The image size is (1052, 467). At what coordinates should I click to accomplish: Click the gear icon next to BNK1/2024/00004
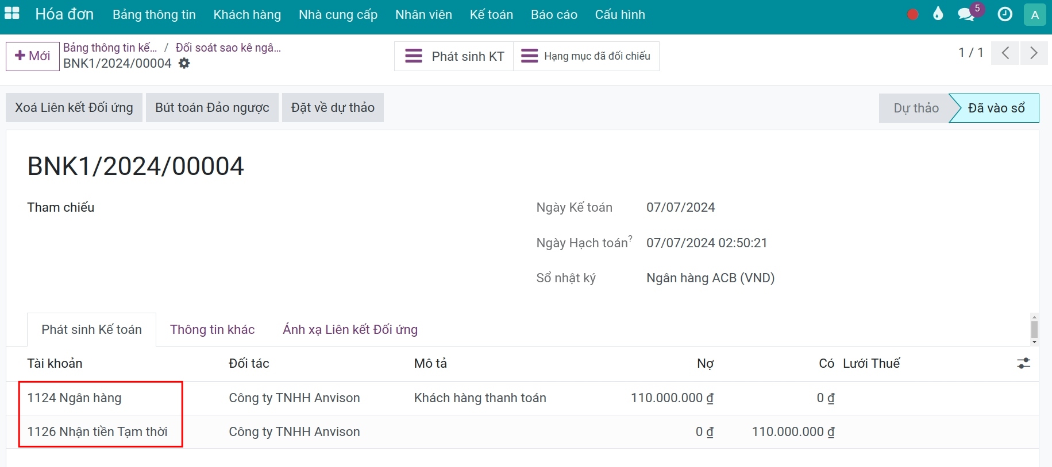pyautogui.click(x=184, y=64)
